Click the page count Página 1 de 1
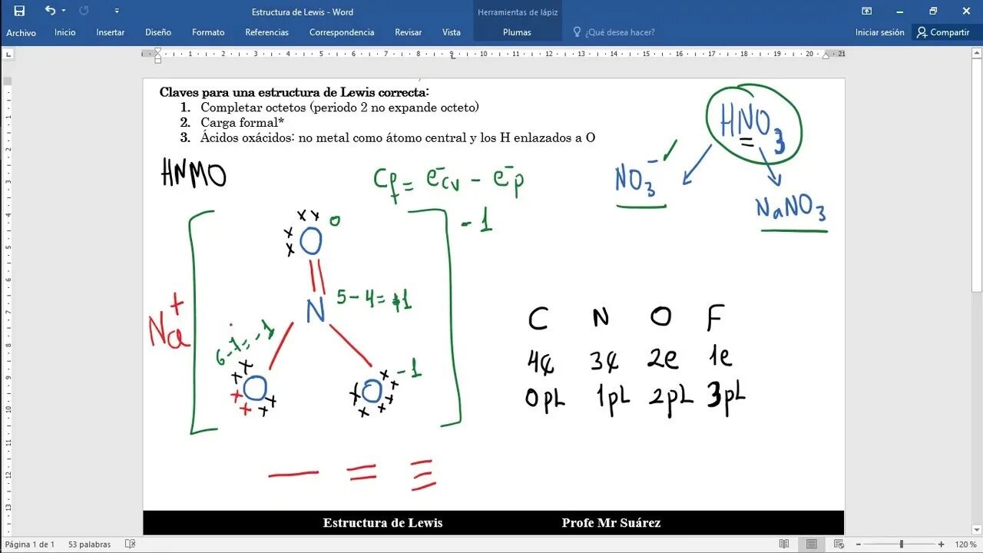 pyautogui.click(x=30, y=545)
